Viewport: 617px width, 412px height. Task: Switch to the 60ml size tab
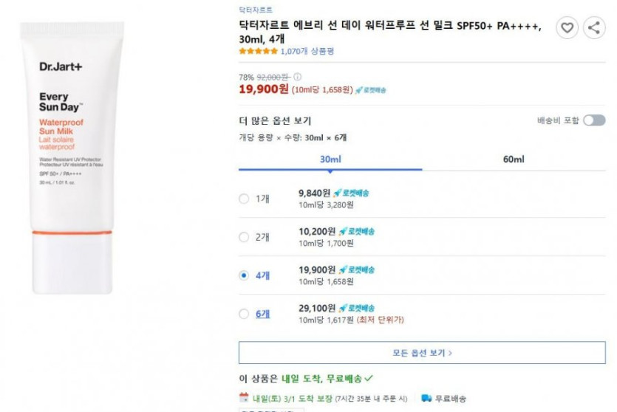click(x=514, y=159)
